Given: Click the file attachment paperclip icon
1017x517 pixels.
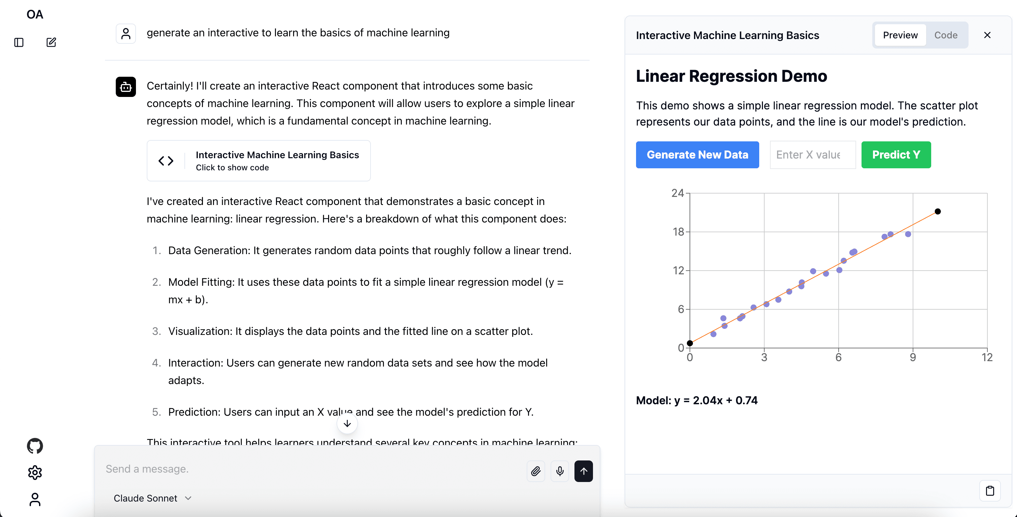Looking at the screenshot, I should 536,471.
